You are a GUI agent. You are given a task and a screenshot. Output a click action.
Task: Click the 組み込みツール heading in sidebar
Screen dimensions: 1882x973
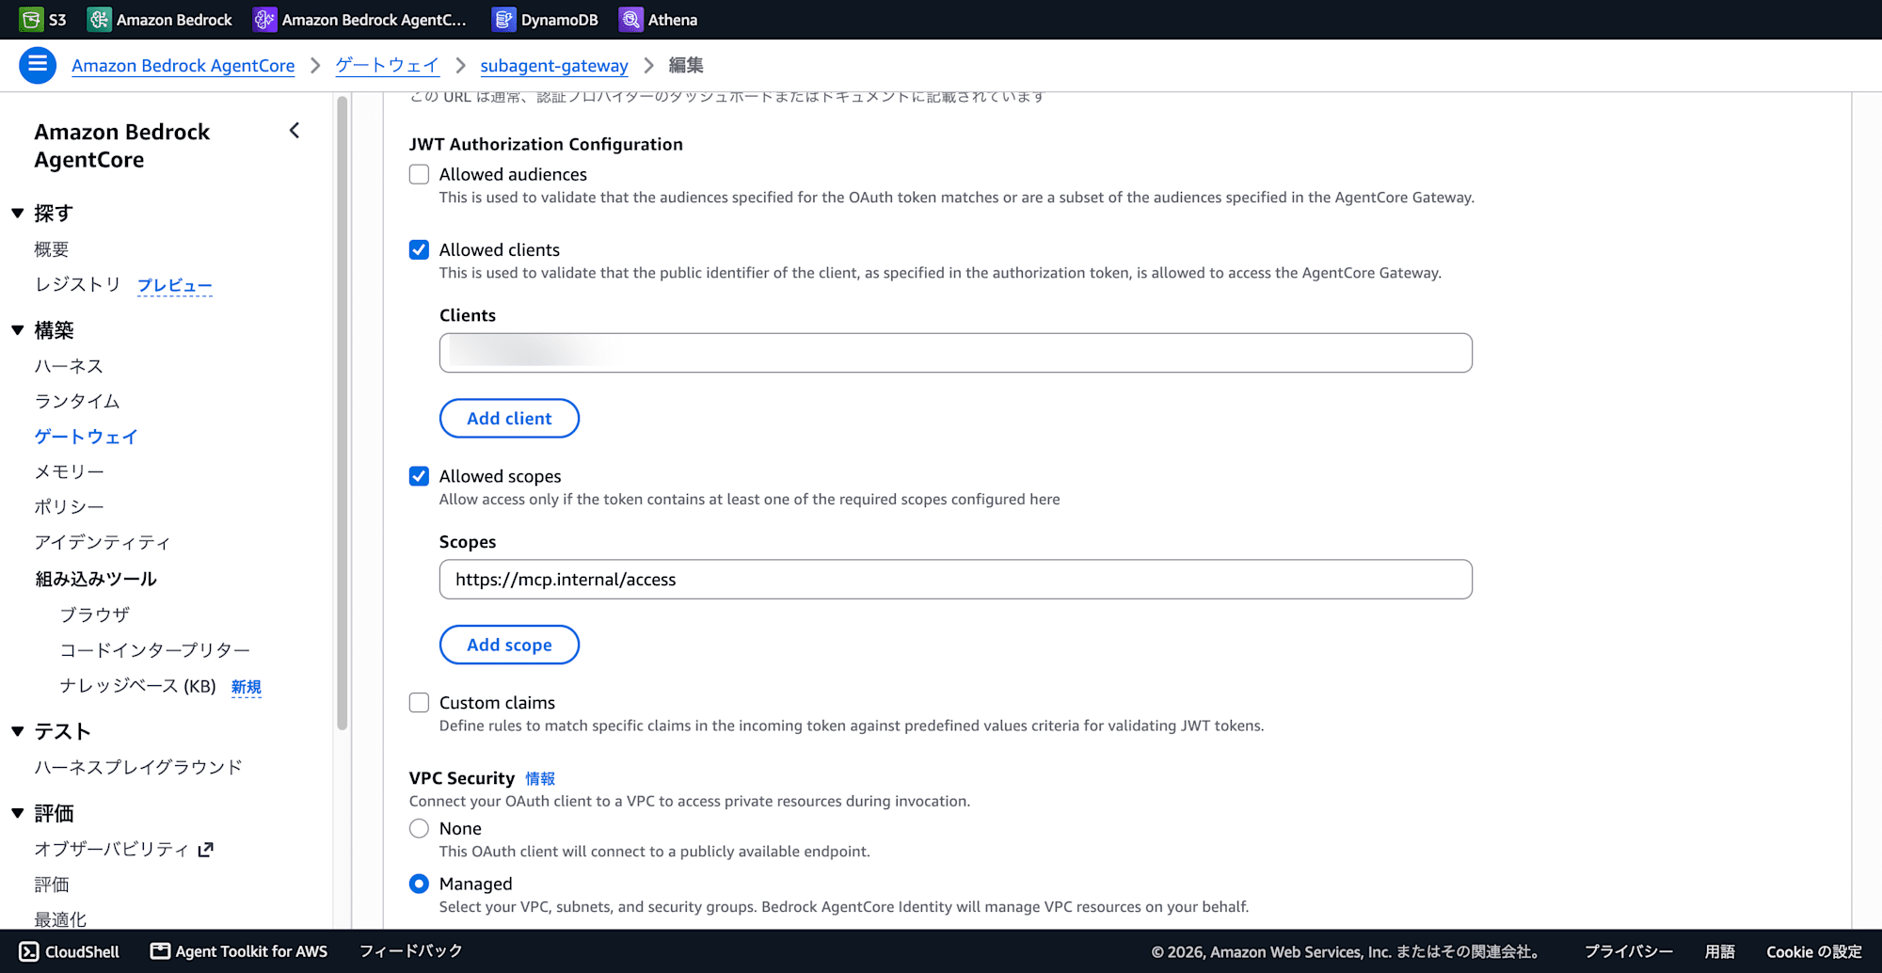(x=95, y=579)
